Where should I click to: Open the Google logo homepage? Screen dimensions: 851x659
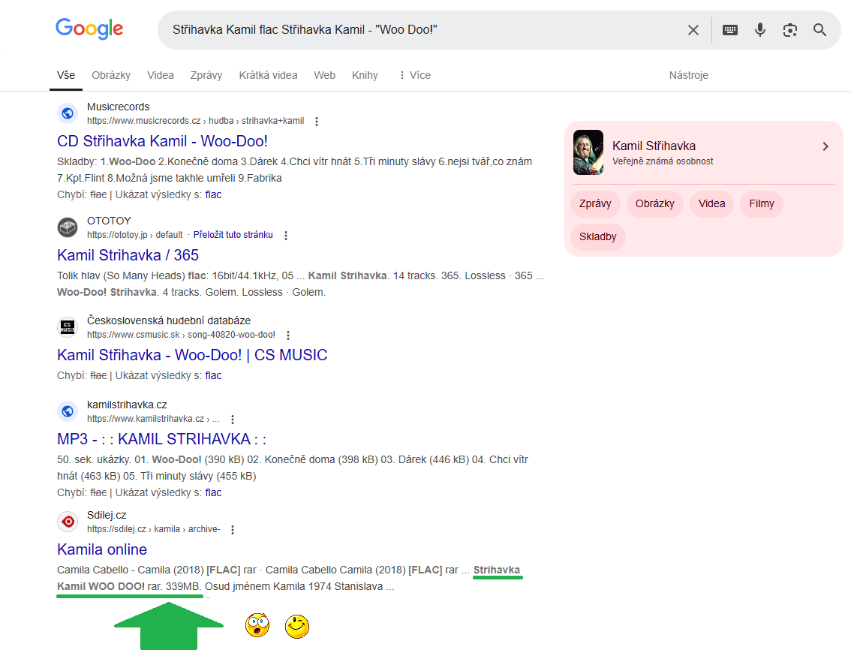point(89,29)
